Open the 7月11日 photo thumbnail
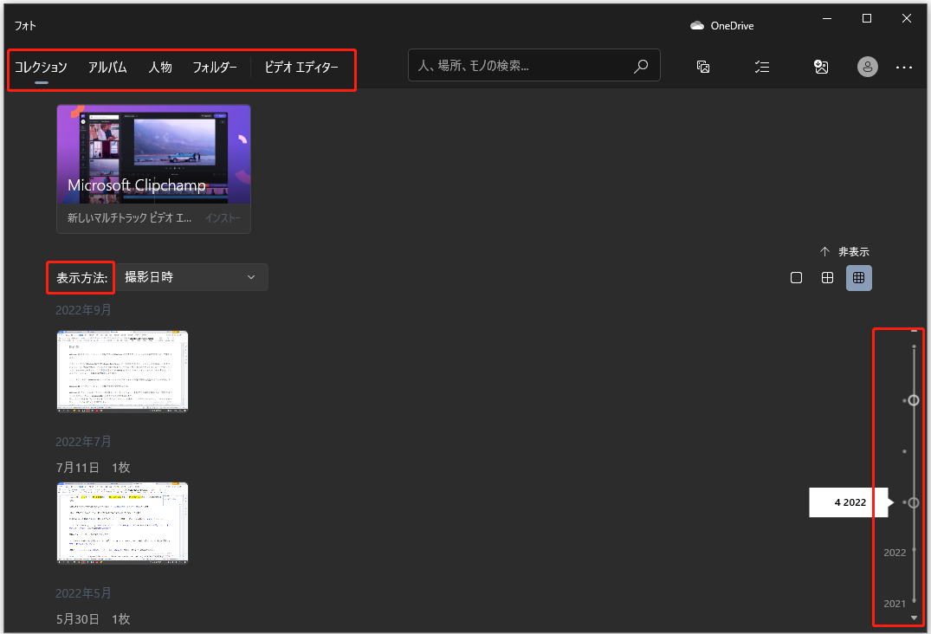Image resolution: width=931 pixels, height=634 pixels. pos(122,522)
